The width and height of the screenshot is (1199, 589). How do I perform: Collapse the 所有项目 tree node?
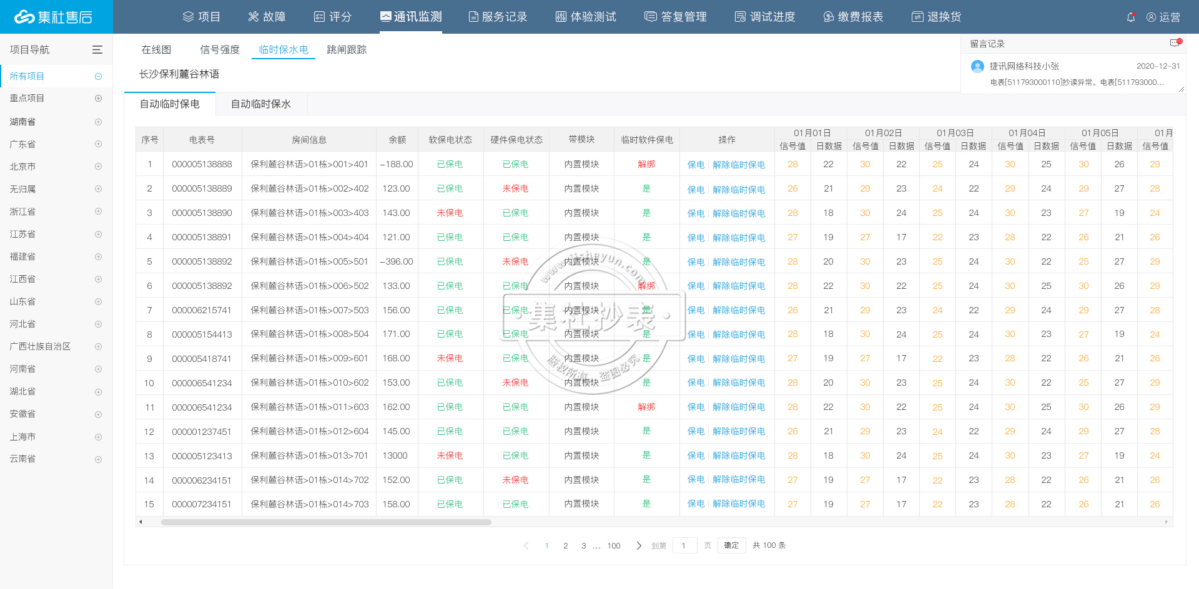coord(98,76)
